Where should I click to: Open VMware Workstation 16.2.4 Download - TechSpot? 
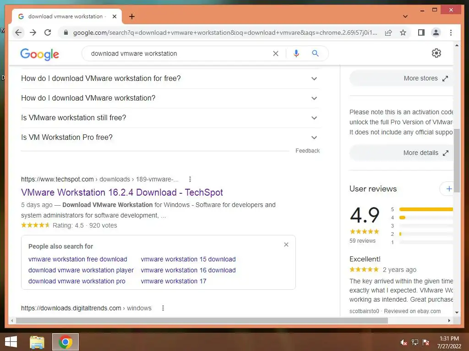click(x=122, y=192)
